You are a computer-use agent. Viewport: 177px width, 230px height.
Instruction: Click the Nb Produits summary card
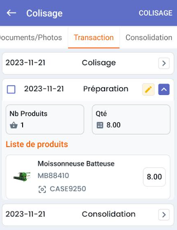[45, 119]
